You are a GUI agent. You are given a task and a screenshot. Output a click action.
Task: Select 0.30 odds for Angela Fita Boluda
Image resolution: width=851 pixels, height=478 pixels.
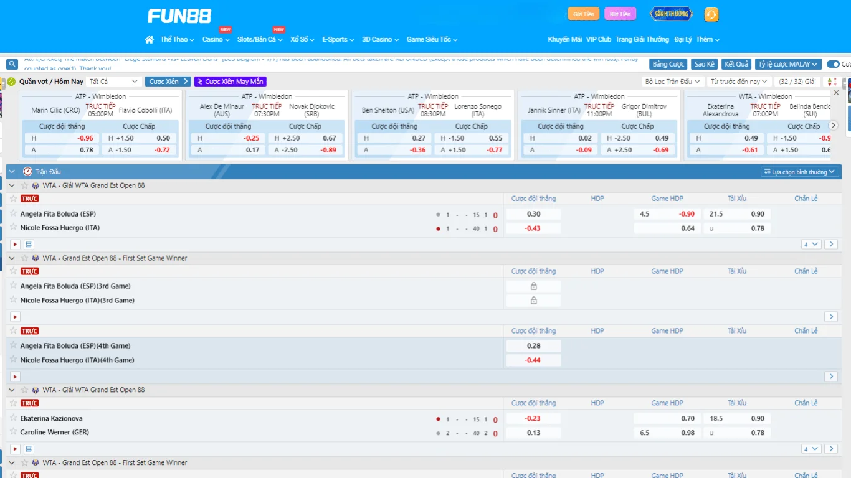pos(533,214)
